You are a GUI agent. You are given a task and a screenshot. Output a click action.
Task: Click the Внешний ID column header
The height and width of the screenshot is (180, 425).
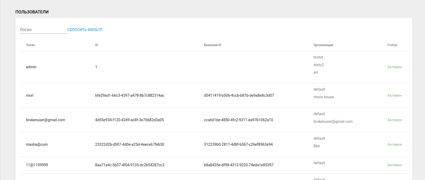click(x=213, y=45)
